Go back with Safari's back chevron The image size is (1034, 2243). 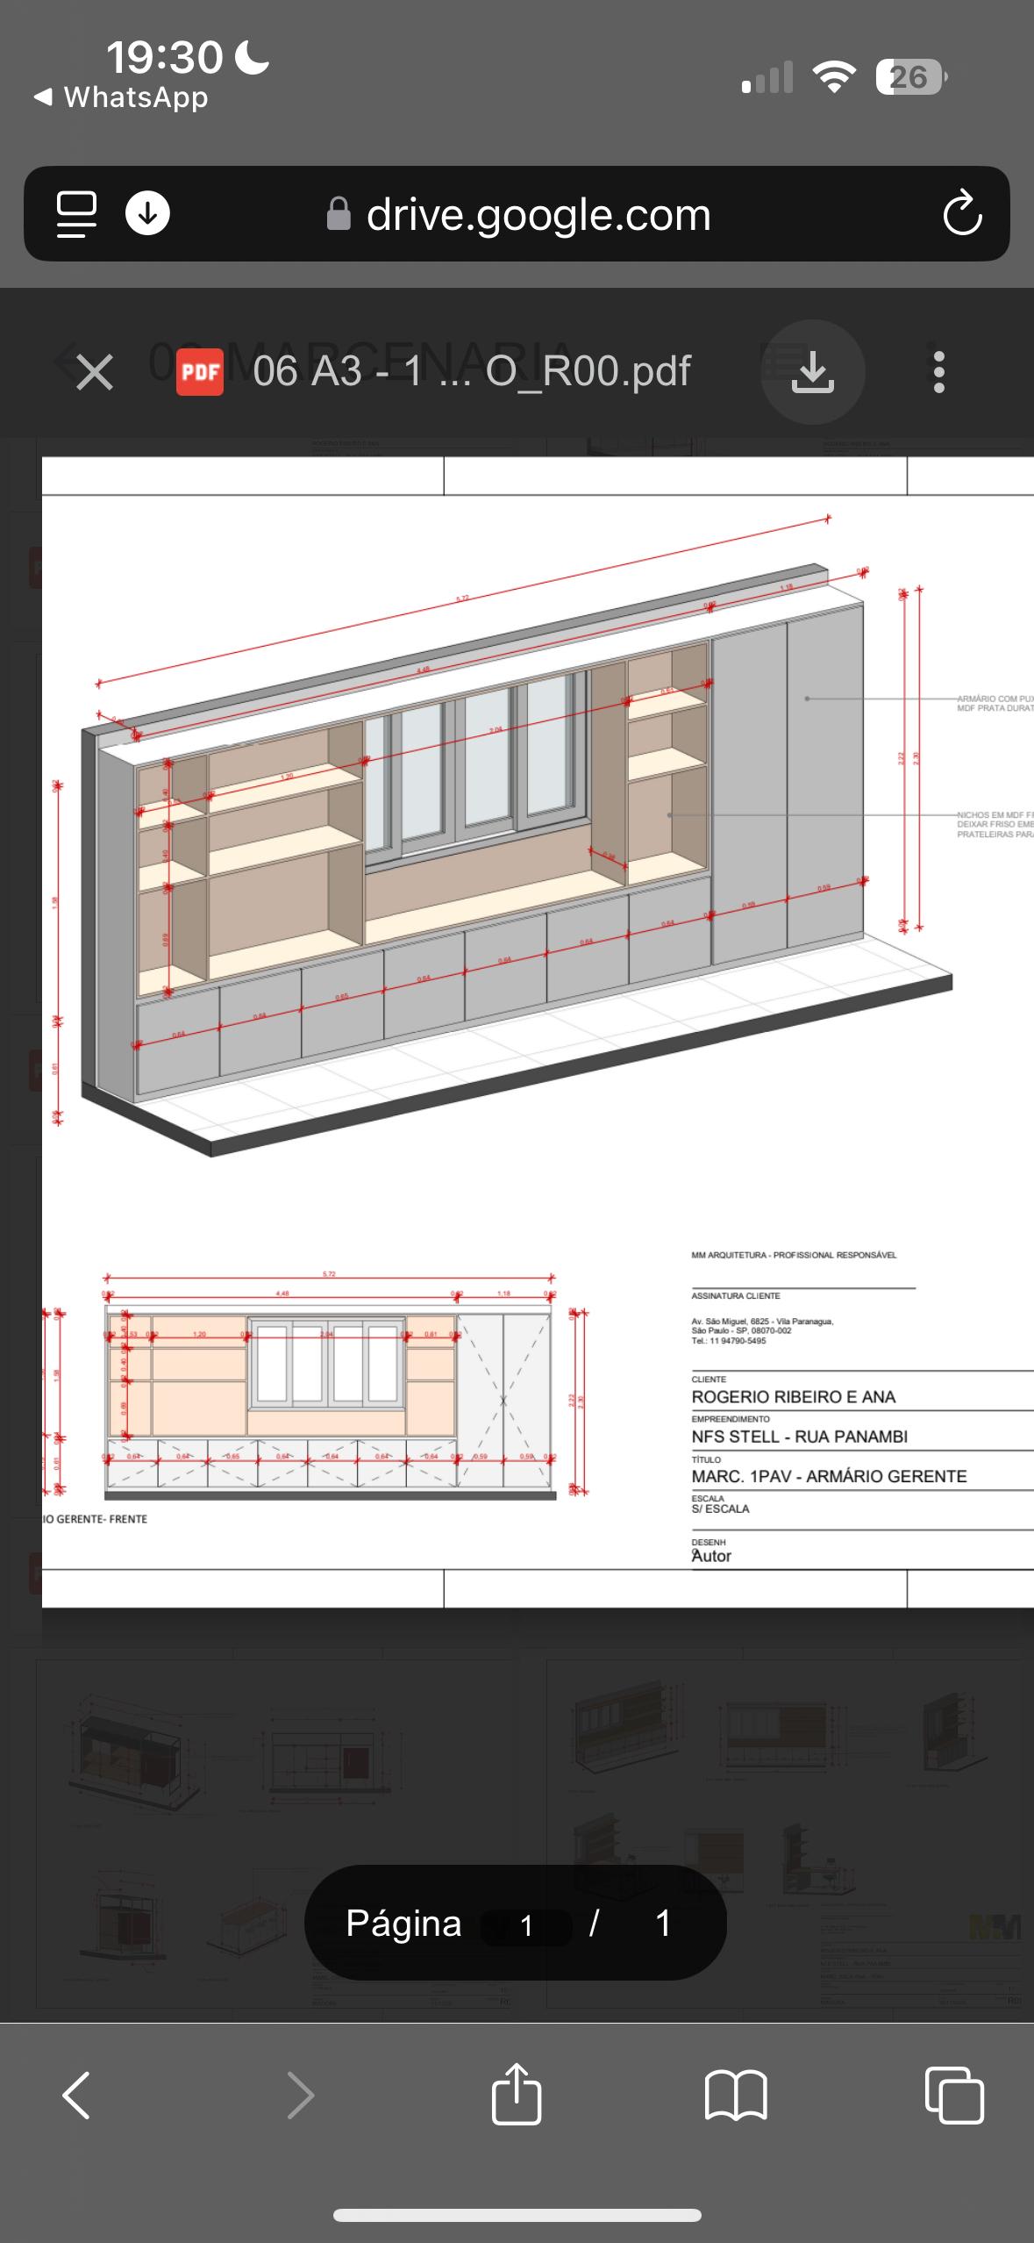(76, 2096)
